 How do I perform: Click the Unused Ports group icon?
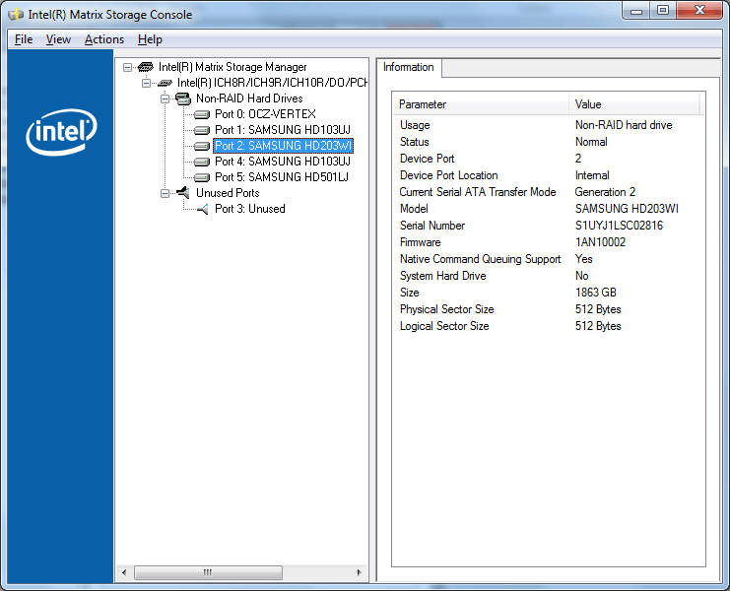coord(182,193)
